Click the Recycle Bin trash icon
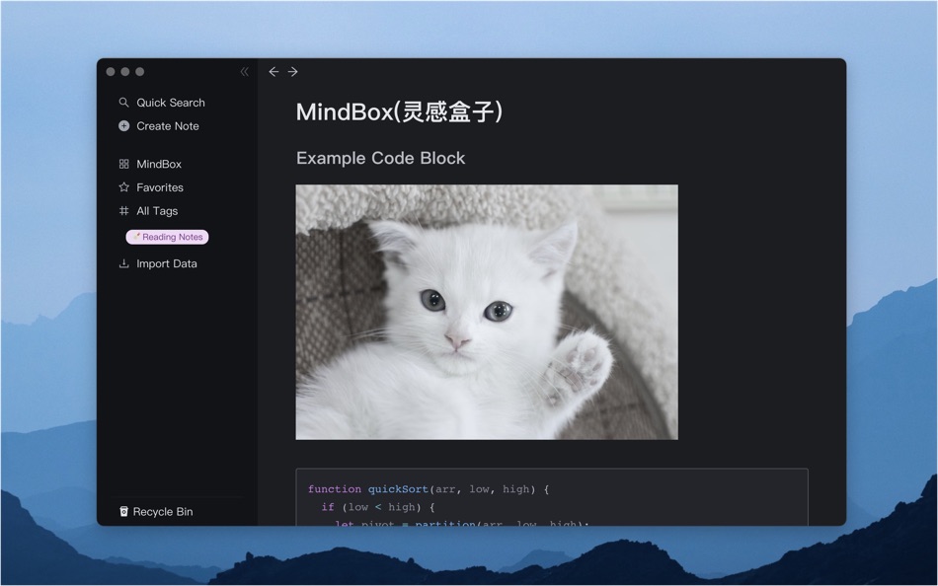 coord(123,511)
